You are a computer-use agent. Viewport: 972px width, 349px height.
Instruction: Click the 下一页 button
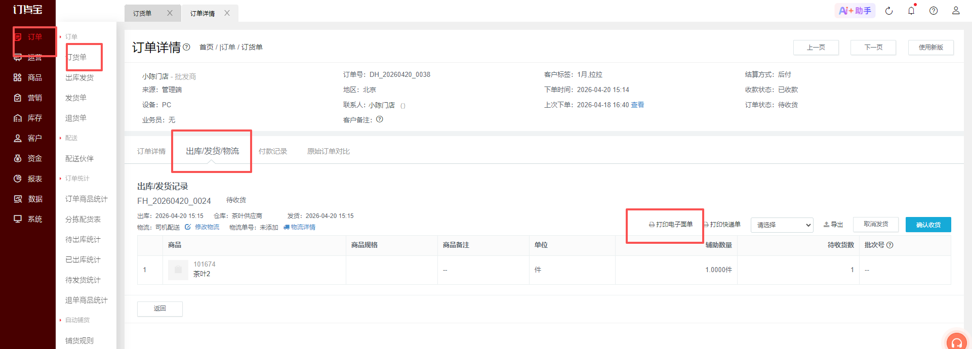pos(873,48)
